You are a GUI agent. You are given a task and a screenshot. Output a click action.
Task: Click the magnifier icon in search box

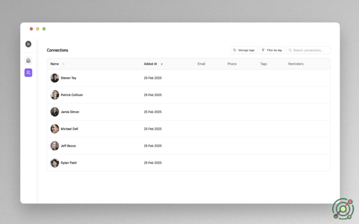[290, 50]
